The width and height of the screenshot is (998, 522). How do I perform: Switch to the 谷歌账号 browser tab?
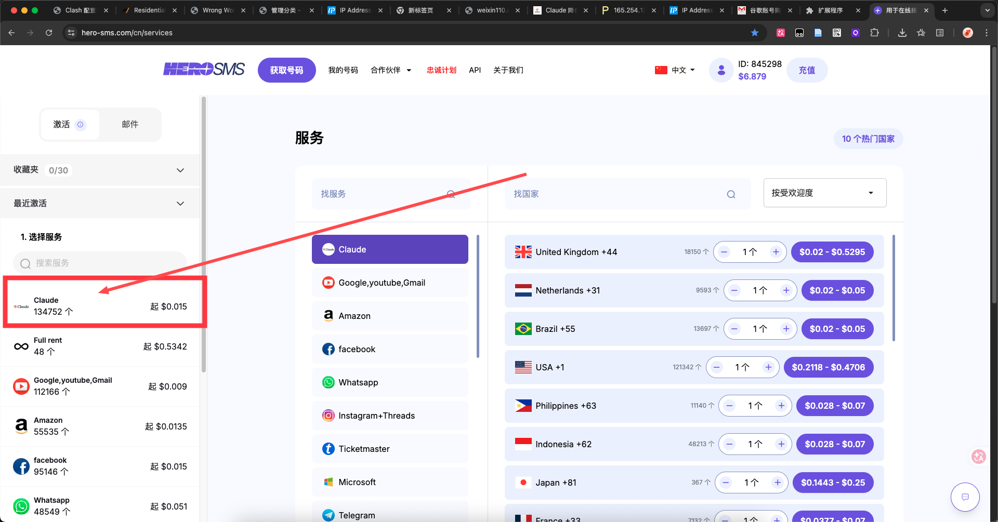click(764, 10)
